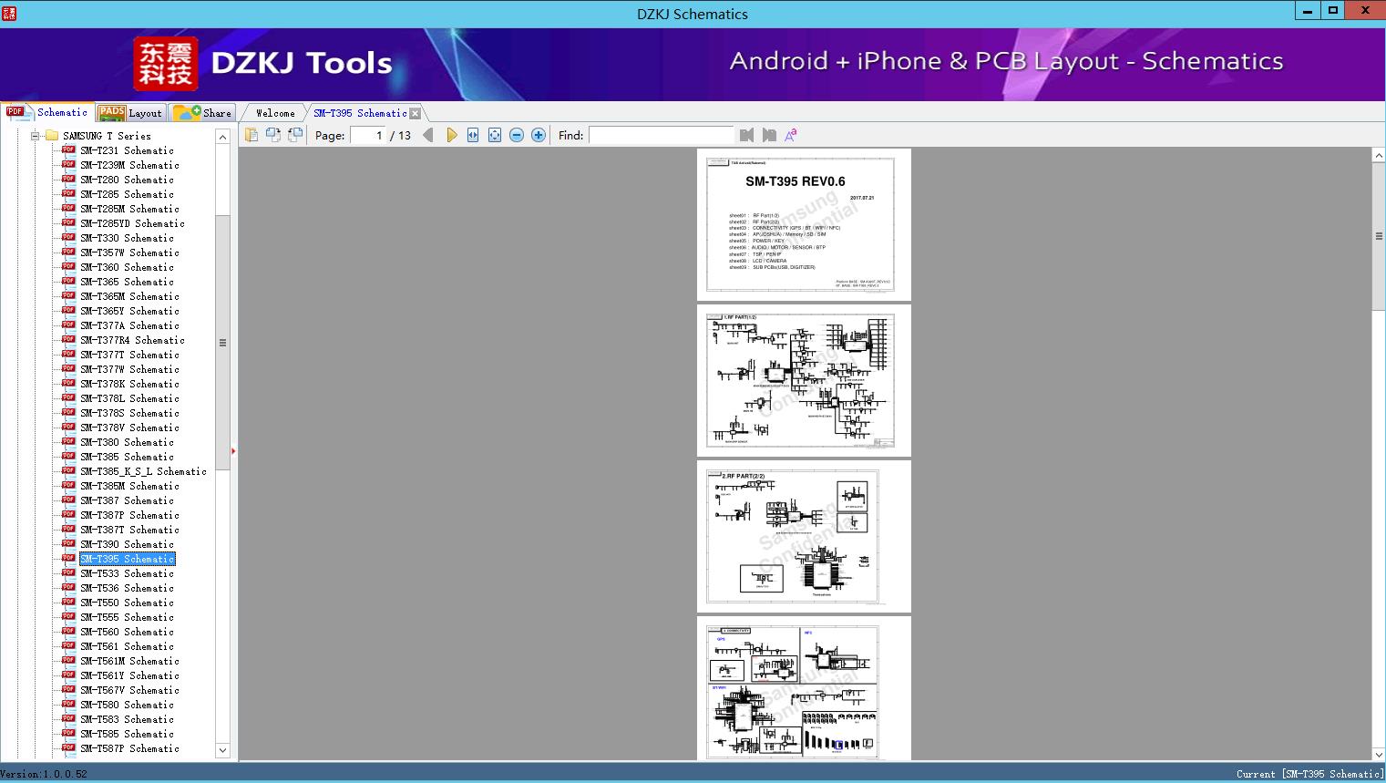Click the status bar Current [SM-T395 Schematic] text

(x=1309, y=774)
